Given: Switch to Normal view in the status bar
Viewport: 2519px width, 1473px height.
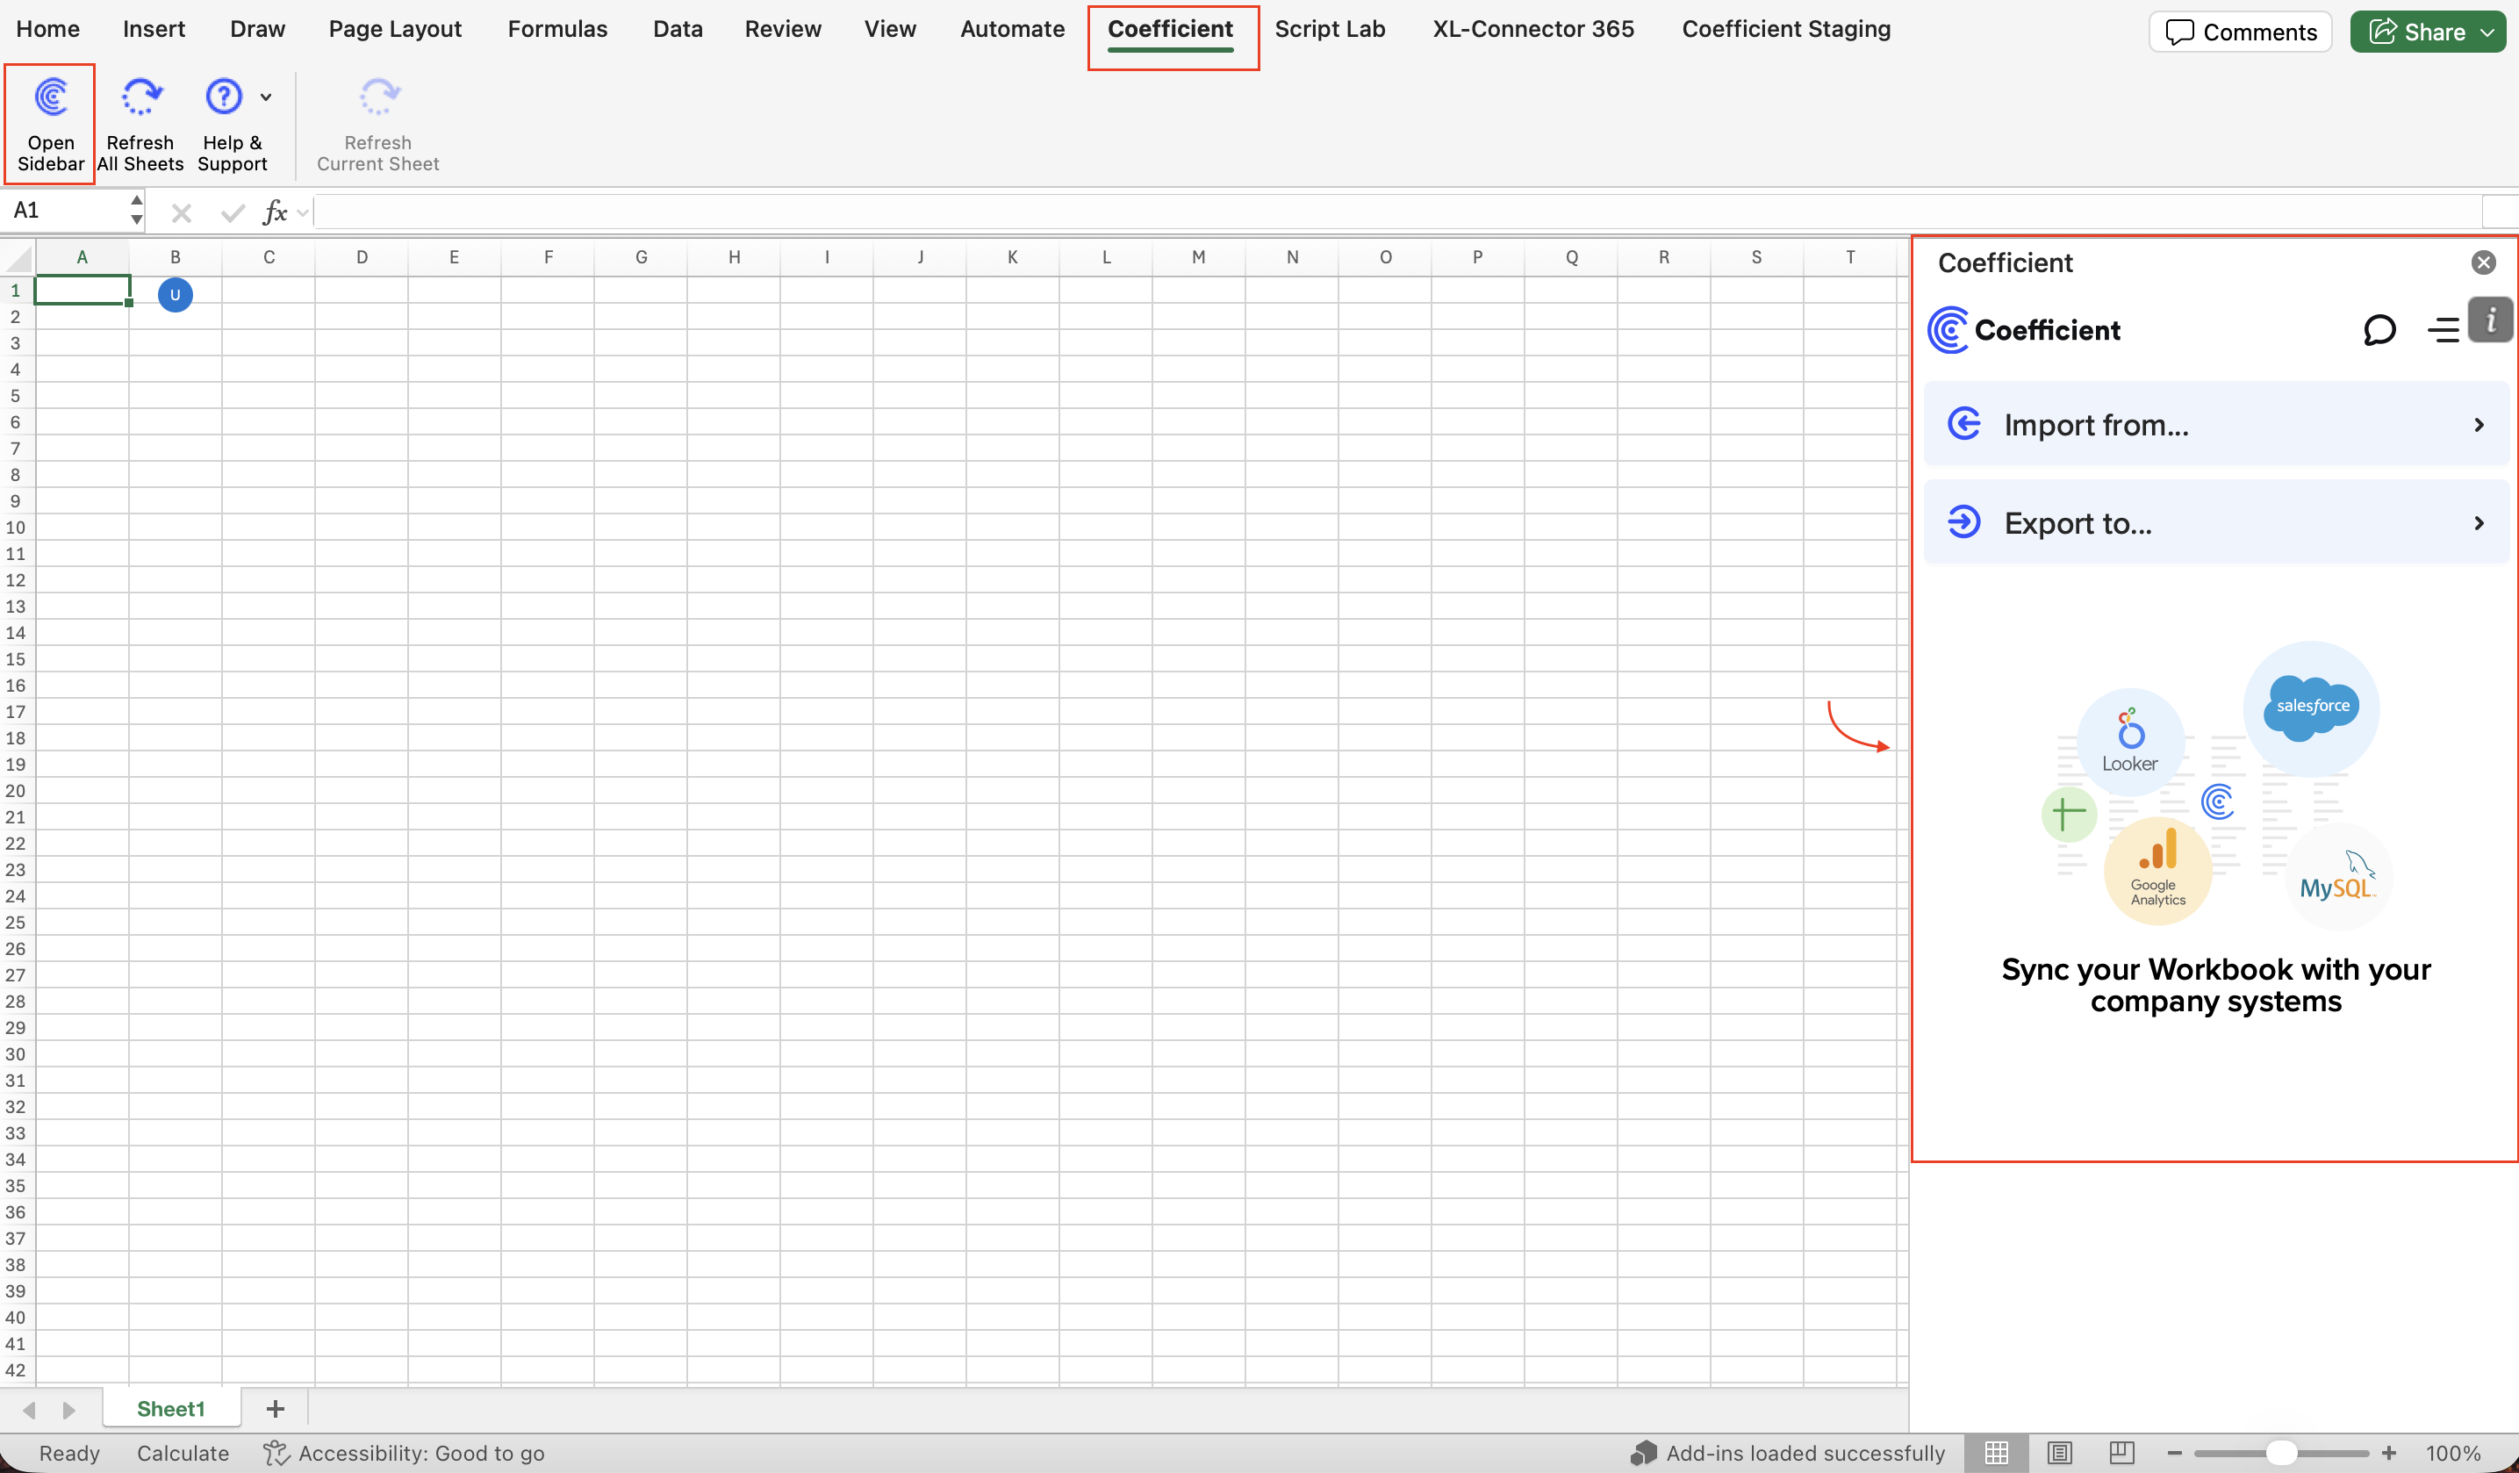Looking at the screenshot, I should coord(1996,1453).
